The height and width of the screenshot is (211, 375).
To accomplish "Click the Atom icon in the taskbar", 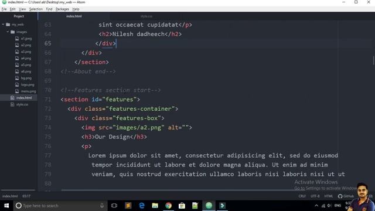I will point(209,206).
